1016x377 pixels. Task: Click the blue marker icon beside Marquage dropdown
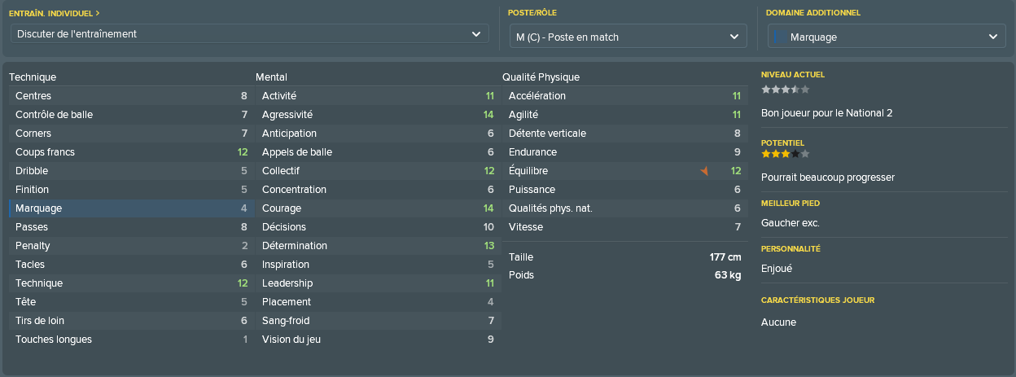tap(780, 37)
